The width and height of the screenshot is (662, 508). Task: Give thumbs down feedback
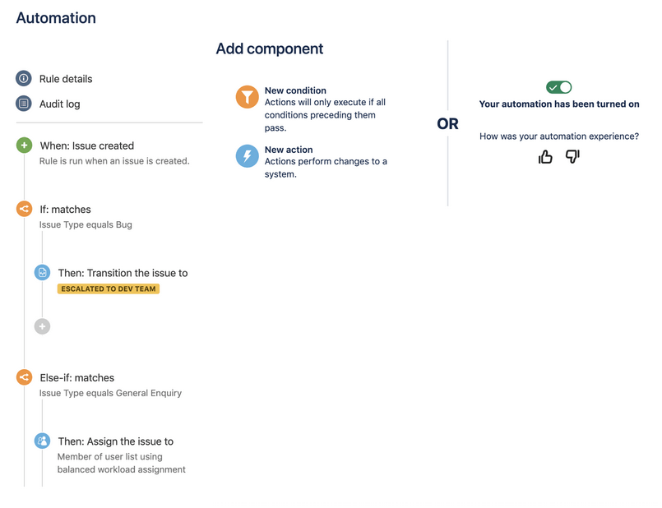click(x=572, y=156)
